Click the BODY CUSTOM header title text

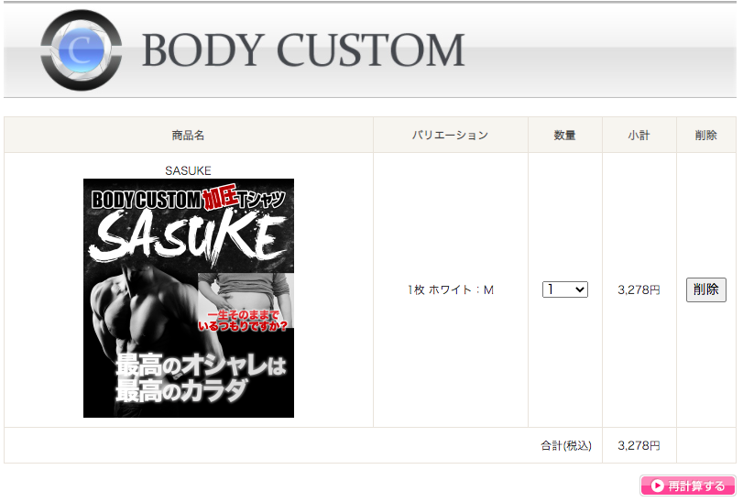[303, 50]
